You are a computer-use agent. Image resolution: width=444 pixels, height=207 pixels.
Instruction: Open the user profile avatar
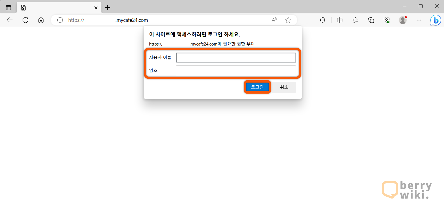(403, 20)
